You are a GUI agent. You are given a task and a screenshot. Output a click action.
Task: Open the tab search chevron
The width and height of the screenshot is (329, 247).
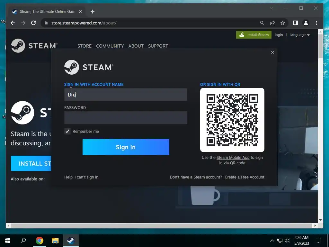[271, 8]
